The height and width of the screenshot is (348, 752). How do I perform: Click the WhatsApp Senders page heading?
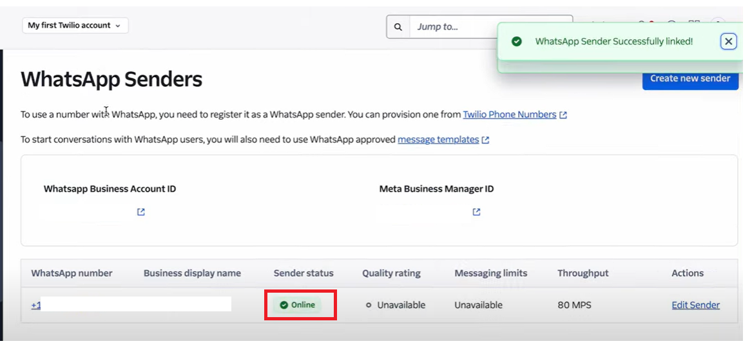coord(111,80)
